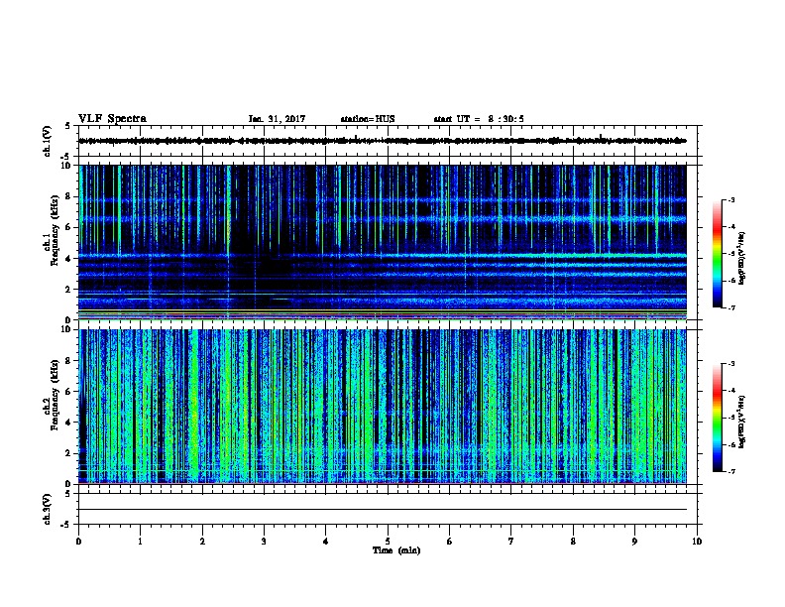Click the "-3" top label on ch.1 colorbar
The image size is (785, 607).
click(x=730, y=200)
